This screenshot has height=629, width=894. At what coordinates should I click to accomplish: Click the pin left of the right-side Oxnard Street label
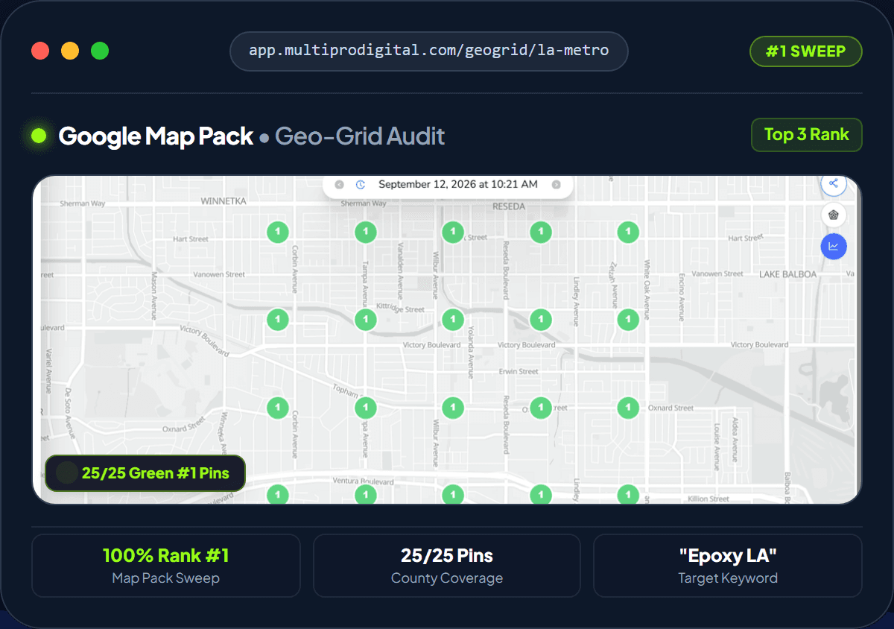(x=628, y=407)
